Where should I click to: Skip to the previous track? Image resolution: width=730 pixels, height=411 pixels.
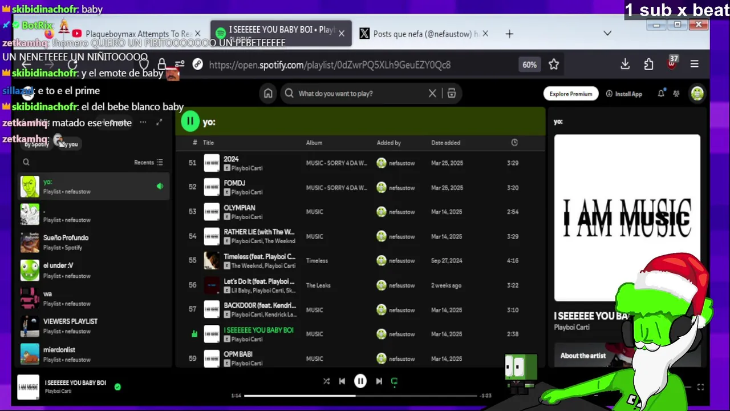(x=342, y=381)
